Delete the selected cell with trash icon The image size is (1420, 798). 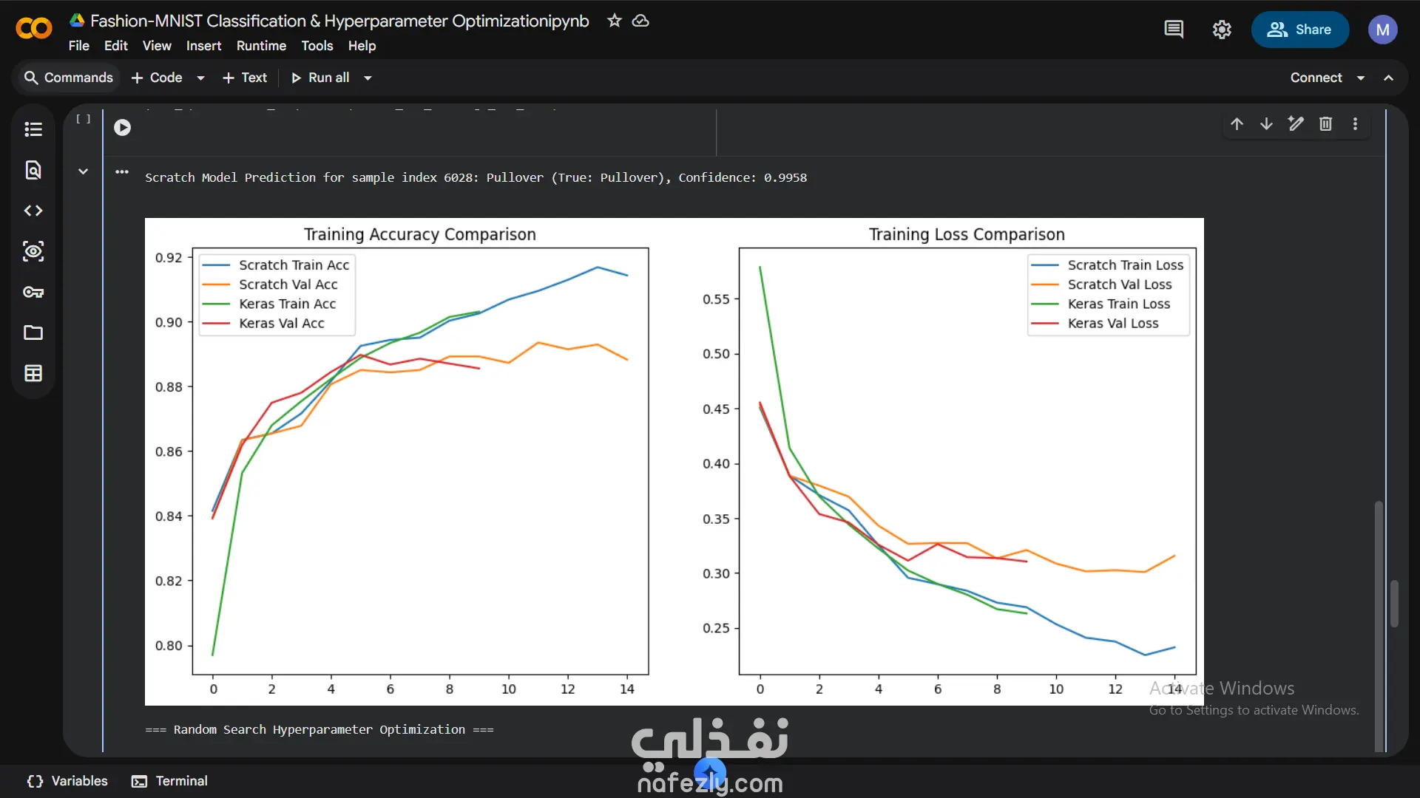(1325, 124)
